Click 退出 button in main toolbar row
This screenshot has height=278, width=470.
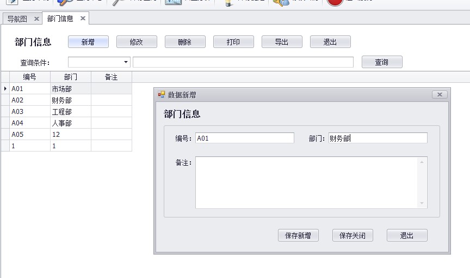pyautogui.click(x=330, y=42)
